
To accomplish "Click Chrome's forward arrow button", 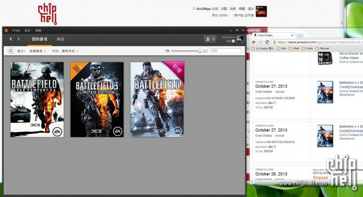I will coord(261,42).
